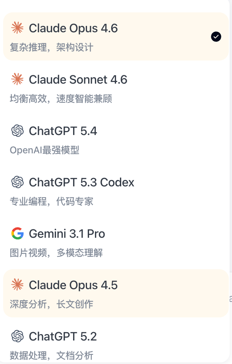Click the 'OpenAI最强模型' description text
The image size is (232, 364).
click(45, 150)
